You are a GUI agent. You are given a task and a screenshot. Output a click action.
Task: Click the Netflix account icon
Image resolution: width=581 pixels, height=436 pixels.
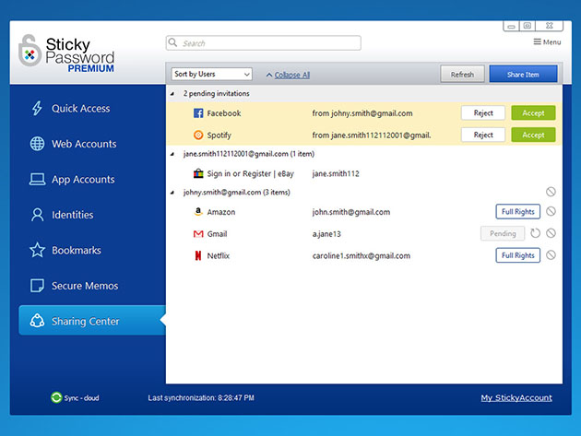point(198,255)
